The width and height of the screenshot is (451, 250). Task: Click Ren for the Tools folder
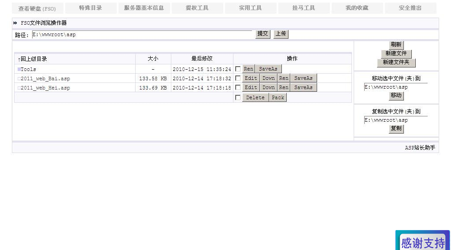point(248,69)
